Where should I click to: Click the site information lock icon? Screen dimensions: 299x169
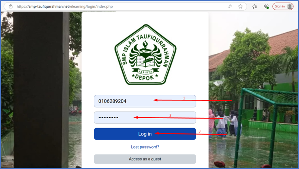(11, 6)
